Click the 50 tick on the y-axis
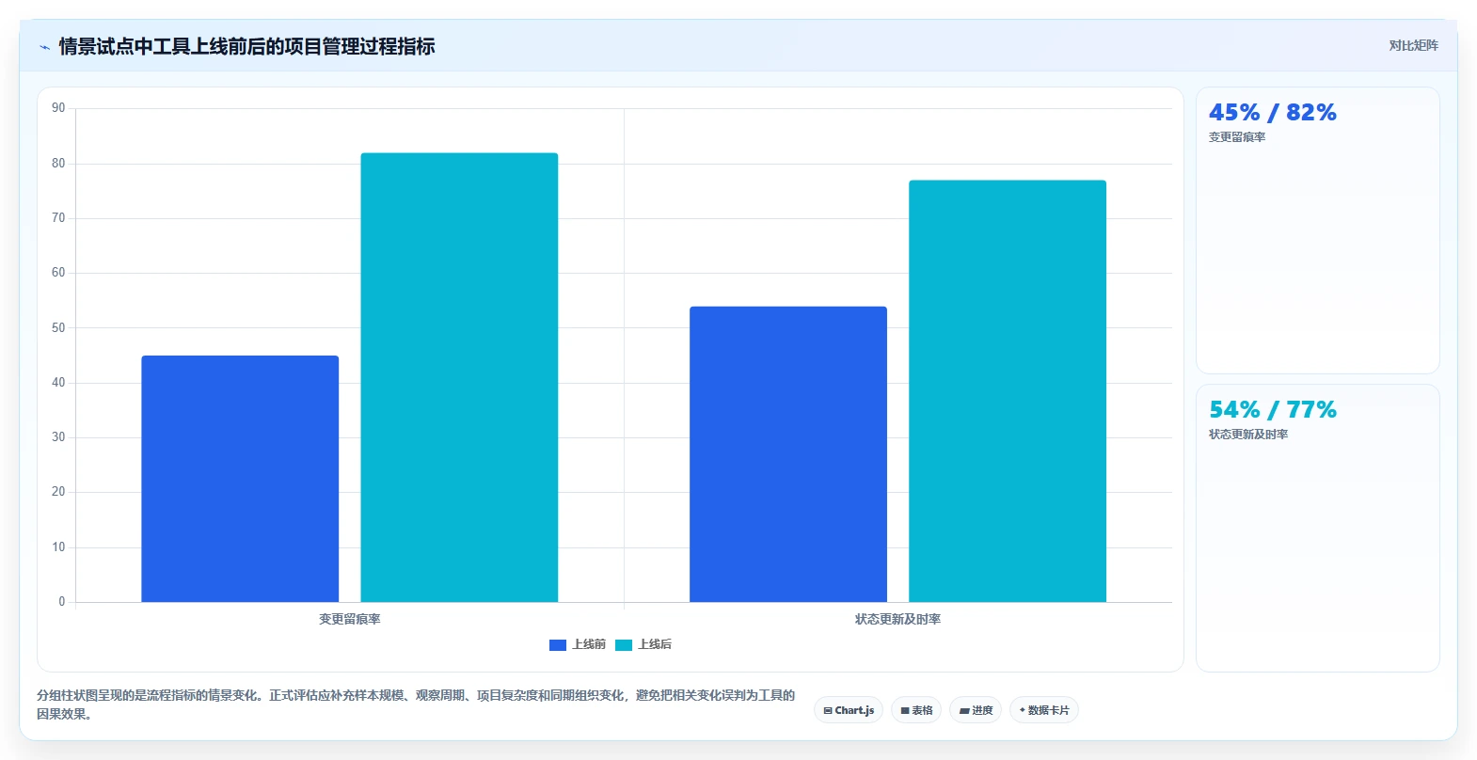 58,327
